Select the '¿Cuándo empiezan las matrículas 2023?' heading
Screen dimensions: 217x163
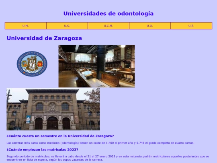pyautogui.click(x=42, y=150)
